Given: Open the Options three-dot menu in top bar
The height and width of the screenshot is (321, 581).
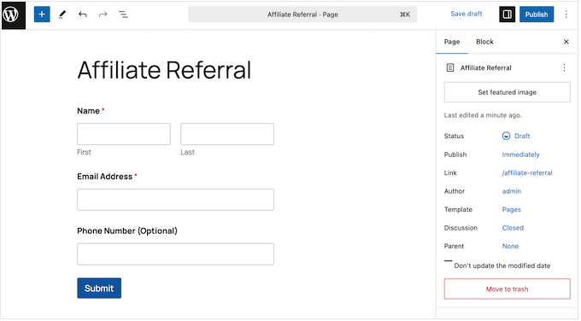Looking at the screenshot, I should (x=566, y=15).
